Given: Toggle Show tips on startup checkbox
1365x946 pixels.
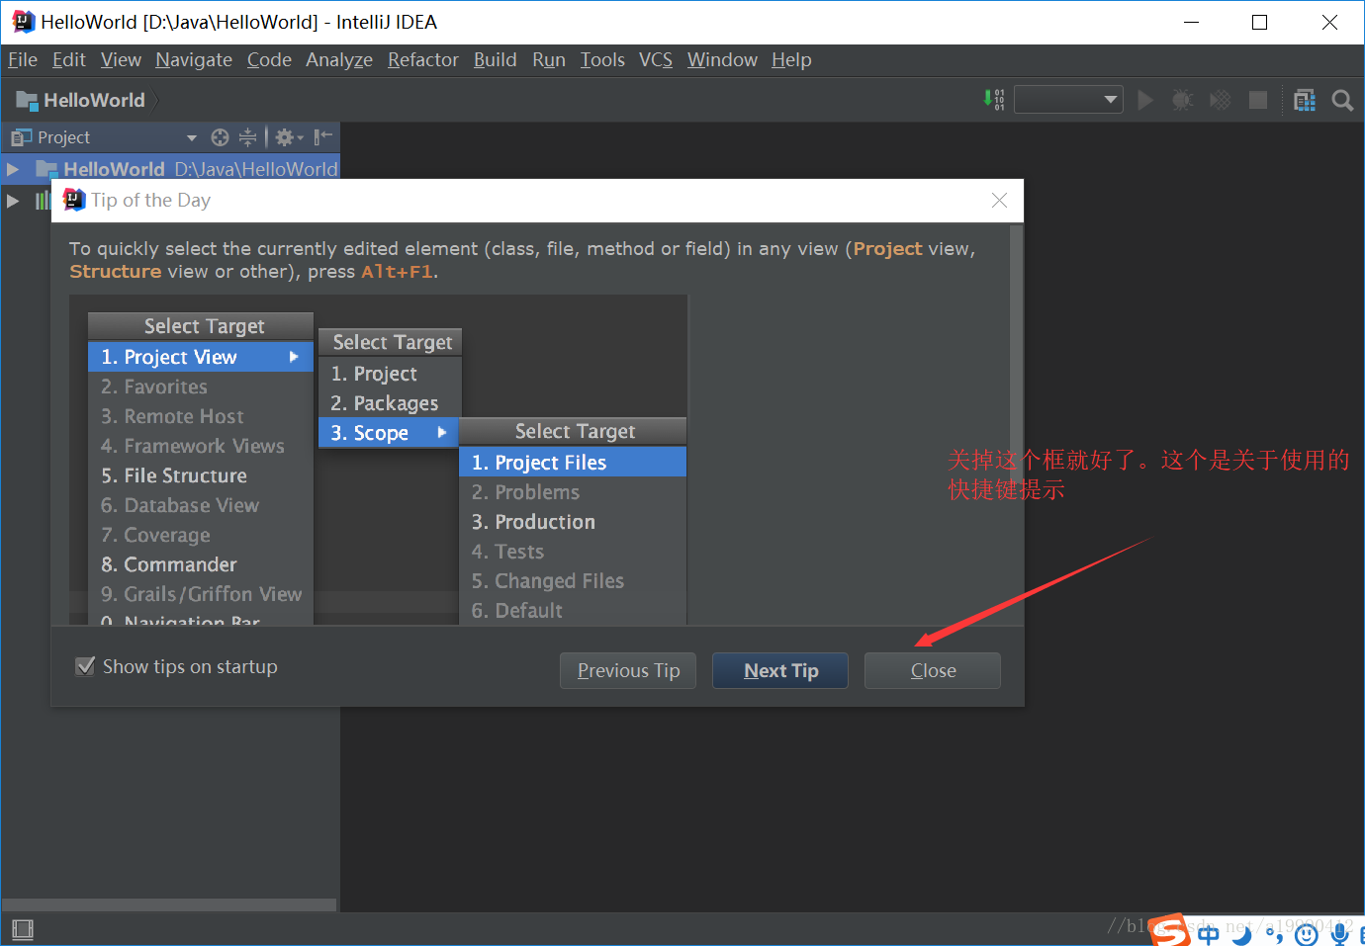Looking at the screenshot, I should point(85,666).
